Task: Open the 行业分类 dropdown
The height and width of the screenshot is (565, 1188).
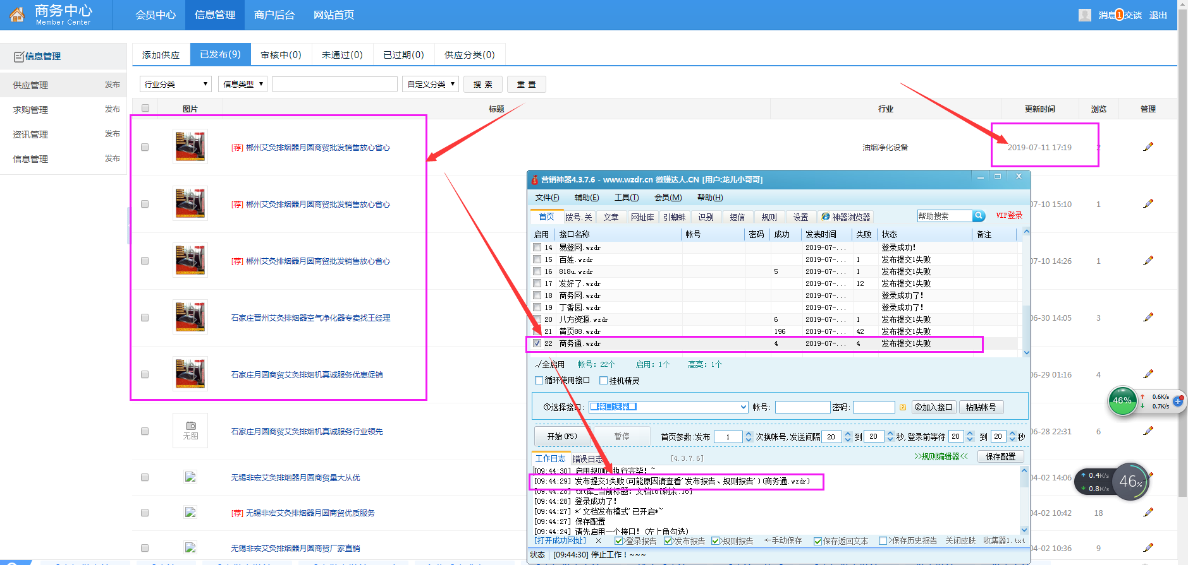Action: pyautogui.click(x=176, y=84)
